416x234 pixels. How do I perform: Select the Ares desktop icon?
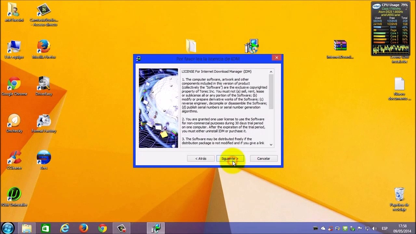(x=44, y=160)
